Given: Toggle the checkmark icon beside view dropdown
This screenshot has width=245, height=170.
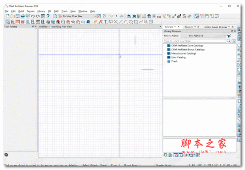Looking at the screenshot, I should point(99,16).
